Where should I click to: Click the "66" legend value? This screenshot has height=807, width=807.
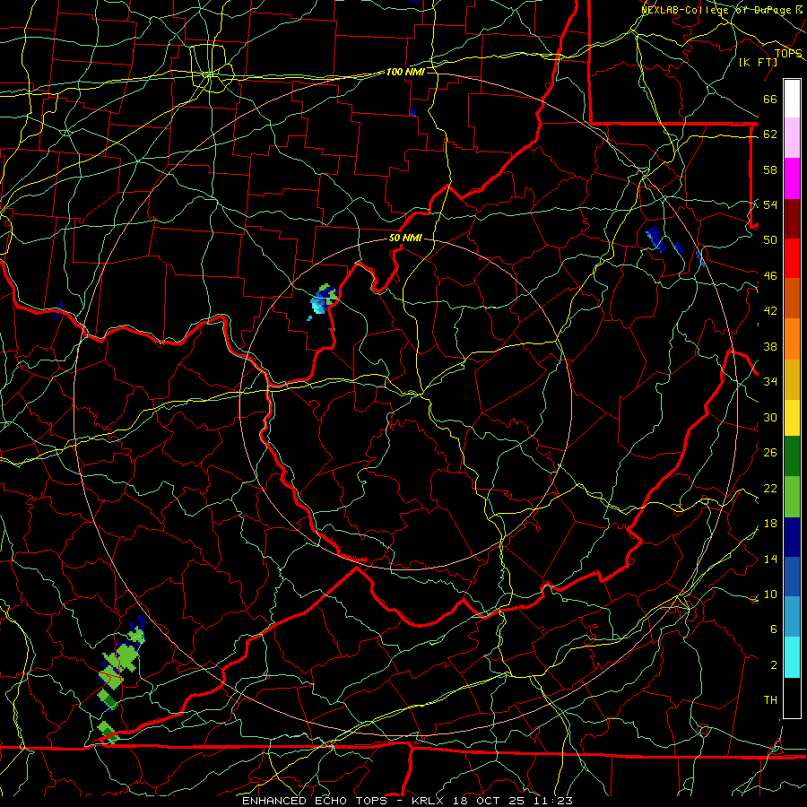[770, 100]
